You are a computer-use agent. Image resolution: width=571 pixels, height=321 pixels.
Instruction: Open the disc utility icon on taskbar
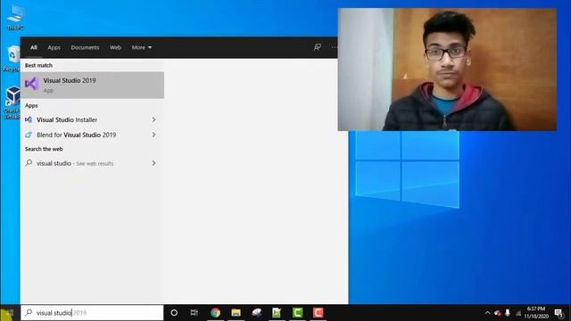pyautogui.click(x=256, y=313)
